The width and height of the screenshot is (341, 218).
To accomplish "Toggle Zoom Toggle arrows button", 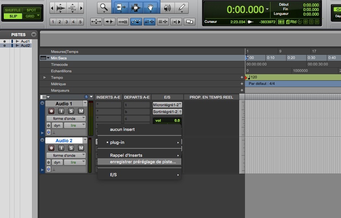I will click(x=96, y=22).
